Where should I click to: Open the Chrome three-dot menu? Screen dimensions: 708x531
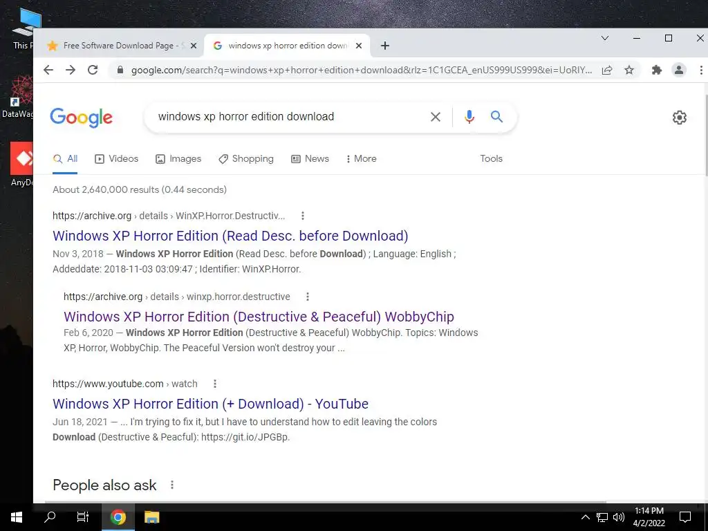pos(701,70)
